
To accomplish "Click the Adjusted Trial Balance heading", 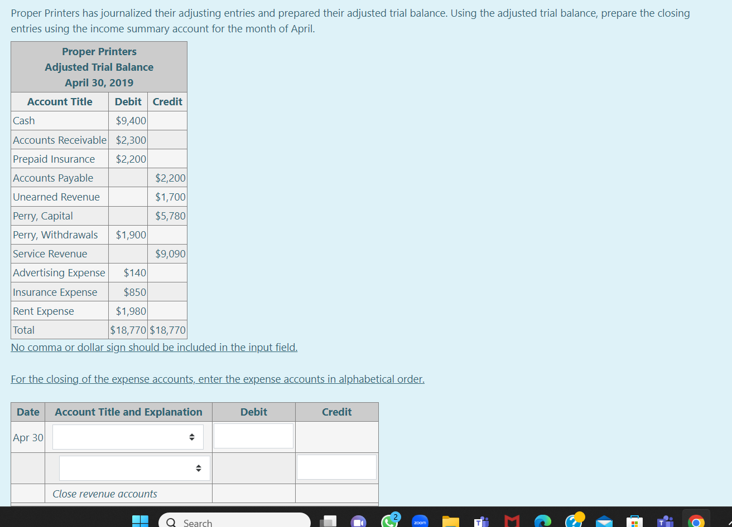I will pyautogui.click(x=99, y=67).
